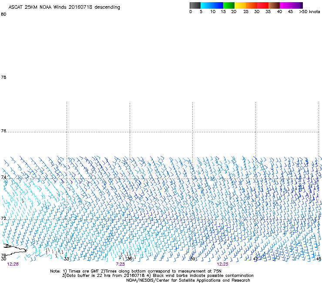Click the black contaminated barbs left of 33E
Image resolution: width=322 pixels, height=283 pixels.
coord(54,253)
